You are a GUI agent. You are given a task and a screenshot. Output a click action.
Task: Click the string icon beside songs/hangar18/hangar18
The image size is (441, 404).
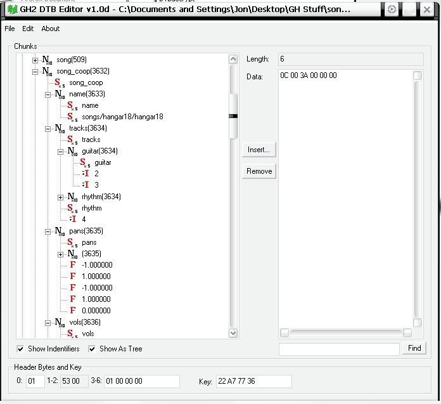[72, 117]
